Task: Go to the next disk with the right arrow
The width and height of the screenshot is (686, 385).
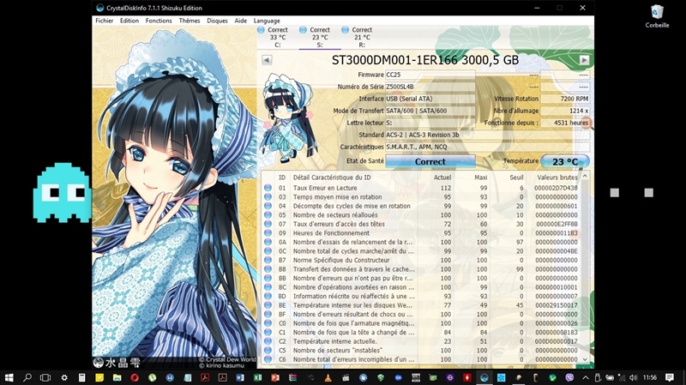Action: click(584, 60)
